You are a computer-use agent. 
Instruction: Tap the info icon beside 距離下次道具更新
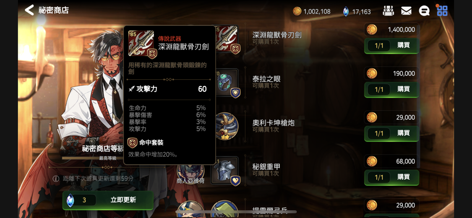tap(56, 179)
